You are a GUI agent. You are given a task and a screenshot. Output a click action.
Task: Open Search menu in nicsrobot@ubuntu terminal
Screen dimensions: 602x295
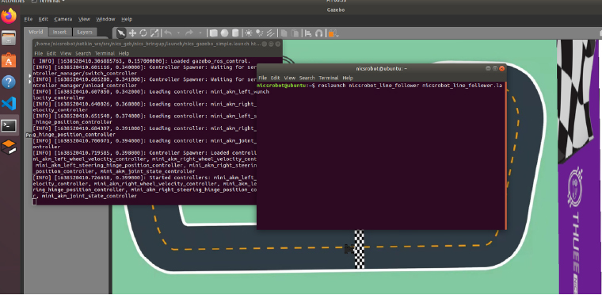tap(307, 78)
